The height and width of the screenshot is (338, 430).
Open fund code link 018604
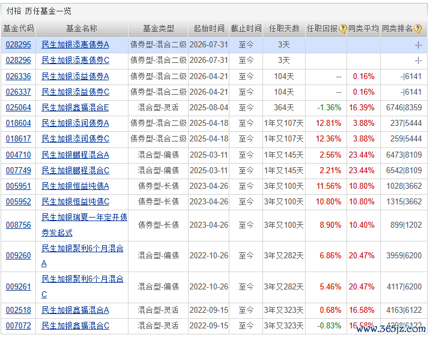[19, 123]
